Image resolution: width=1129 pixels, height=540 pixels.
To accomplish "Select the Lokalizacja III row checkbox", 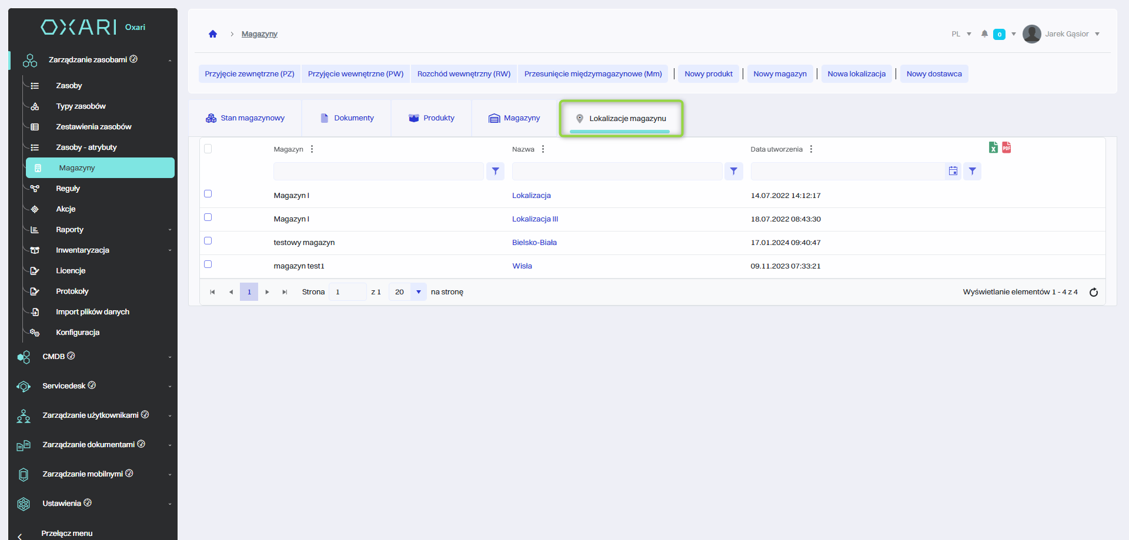I will coord(208,217).
